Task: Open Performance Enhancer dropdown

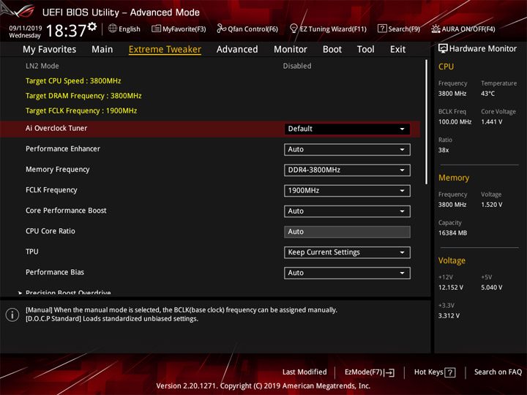Action: point(347,149)
